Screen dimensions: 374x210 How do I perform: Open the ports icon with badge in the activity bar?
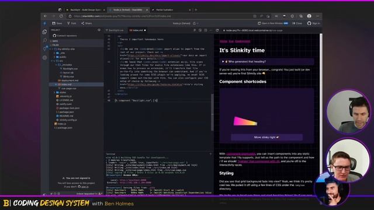(x=45, y=49)
